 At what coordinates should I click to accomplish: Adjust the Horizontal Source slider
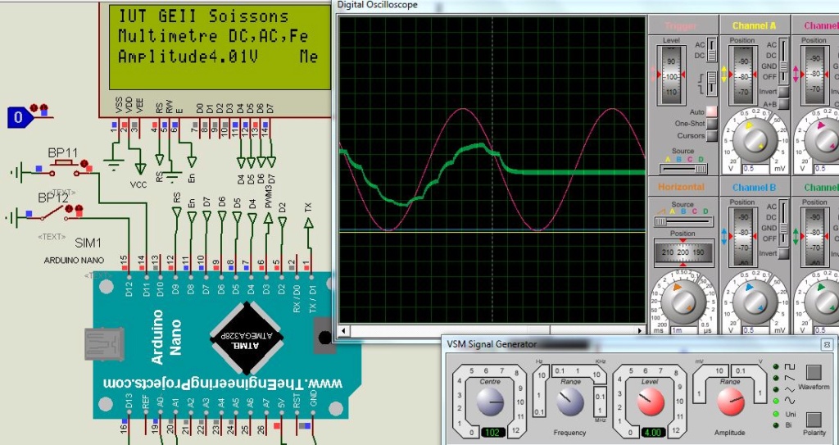[683, 222]
